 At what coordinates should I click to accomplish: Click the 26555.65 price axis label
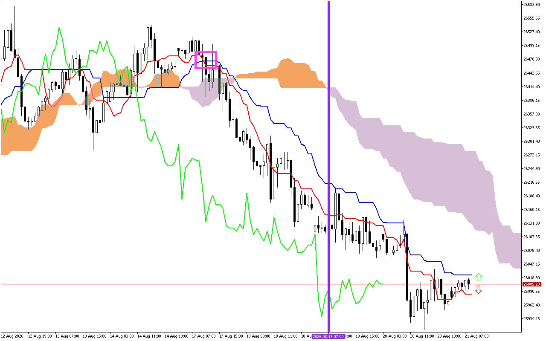click(531, 18)
